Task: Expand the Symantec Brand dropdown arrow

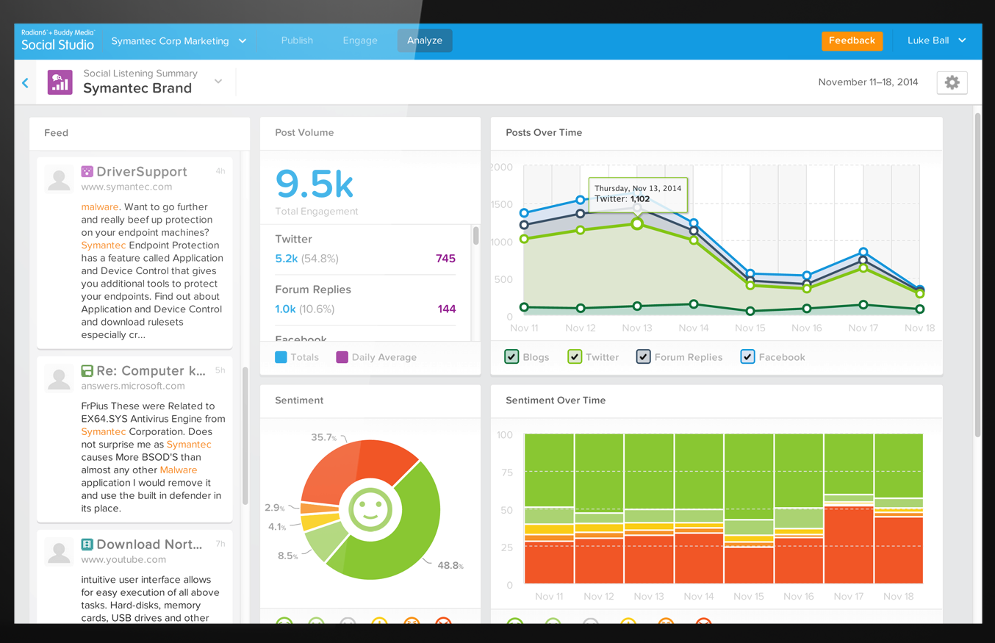Action: pos(218,82)
